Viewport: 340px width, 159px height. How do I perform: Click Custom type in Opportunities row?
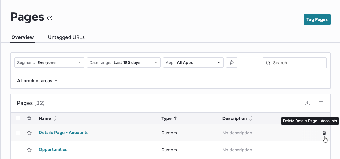pos(169,150)
